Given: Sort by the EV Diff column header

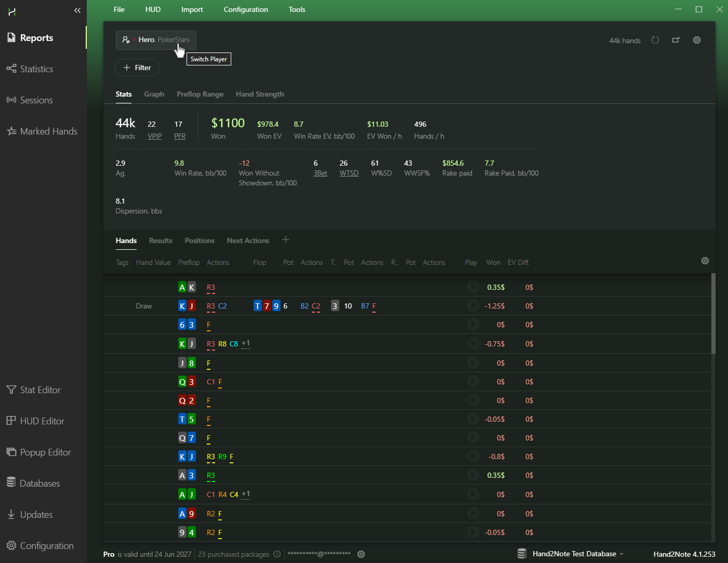Looking at the screenshot, I should (x=518, y=262).
